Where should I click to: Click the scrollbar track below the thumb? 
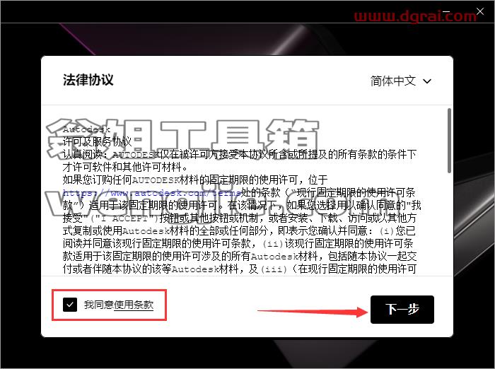pos(449,224)
